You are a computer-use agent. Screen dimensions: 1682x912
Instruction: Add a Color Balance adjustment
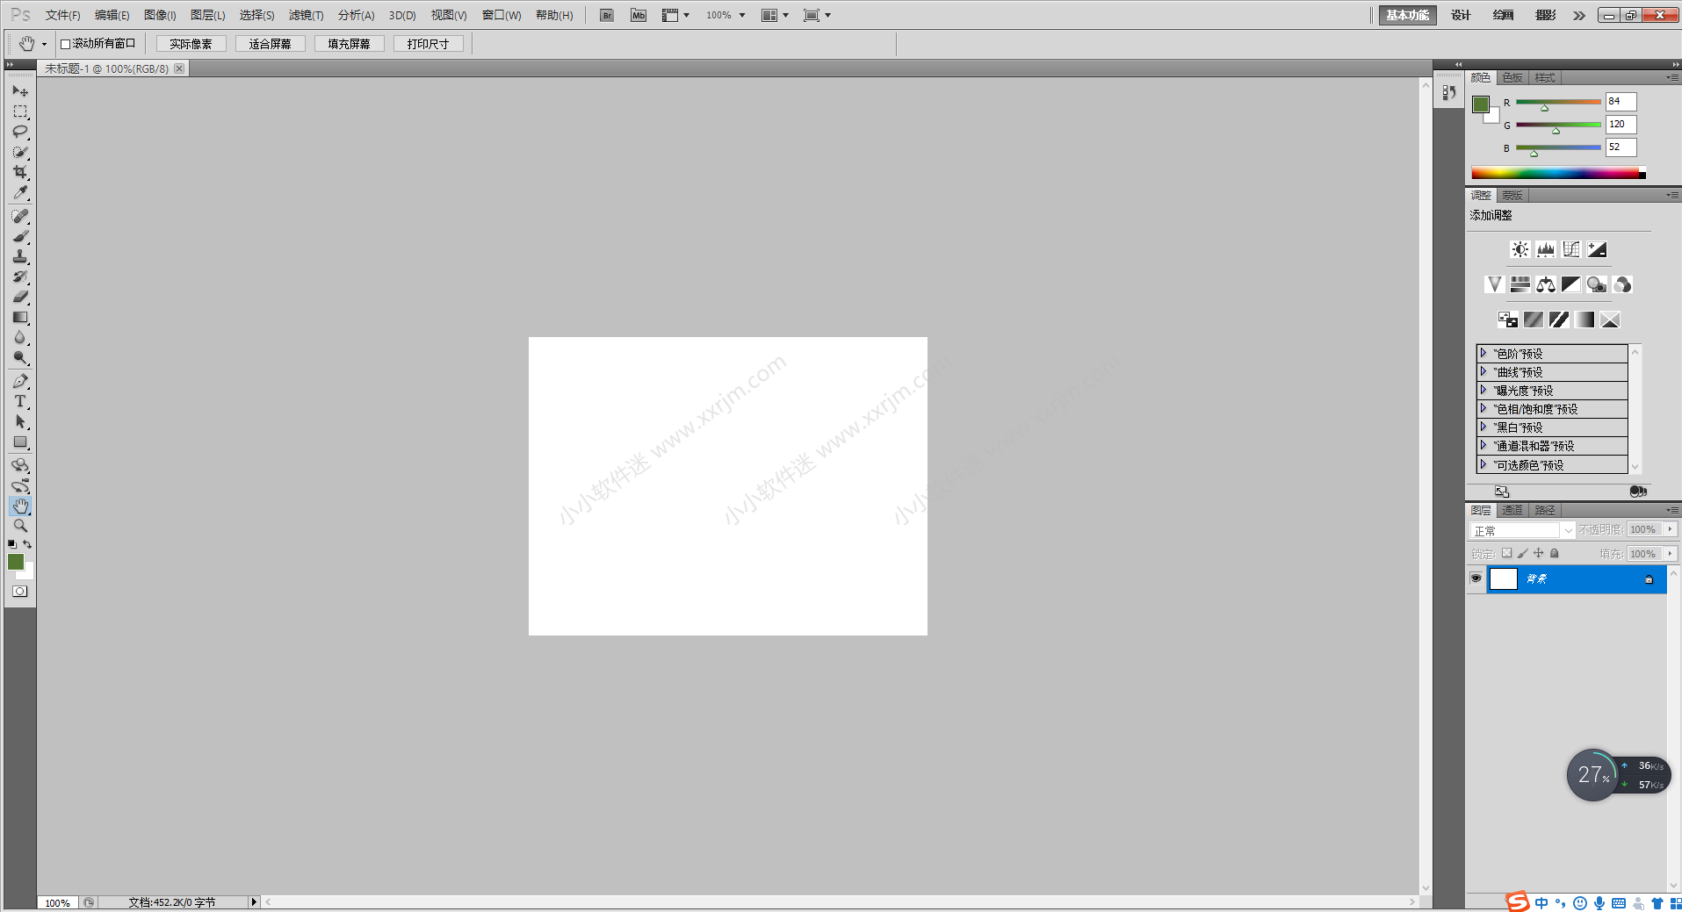click(1546, 284)
